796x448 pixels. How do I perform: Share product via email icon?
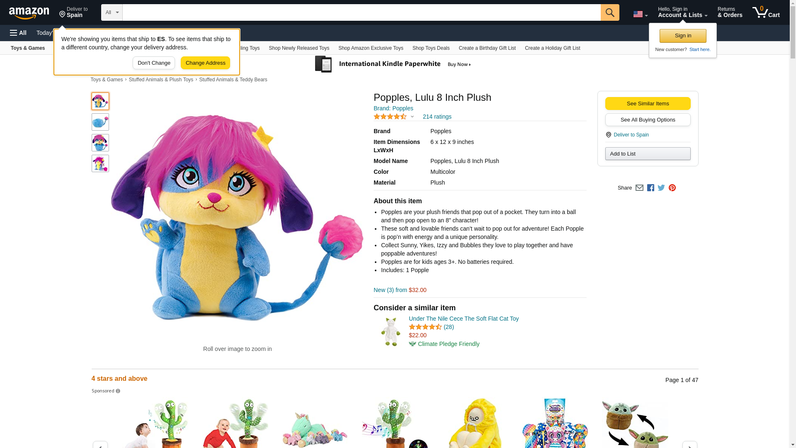[x=639, y=188]
